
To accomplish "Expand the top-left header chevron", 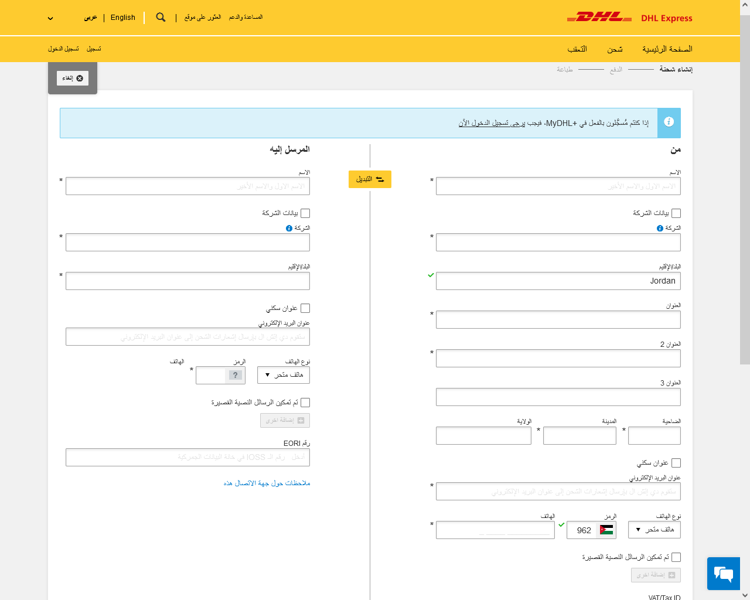I will 50,18.
